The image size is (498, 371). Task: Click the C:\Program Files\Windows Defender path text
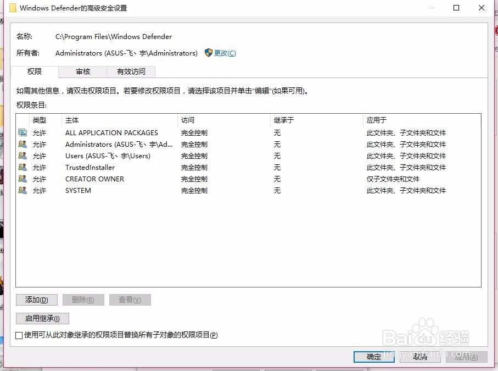pos(114,37)
